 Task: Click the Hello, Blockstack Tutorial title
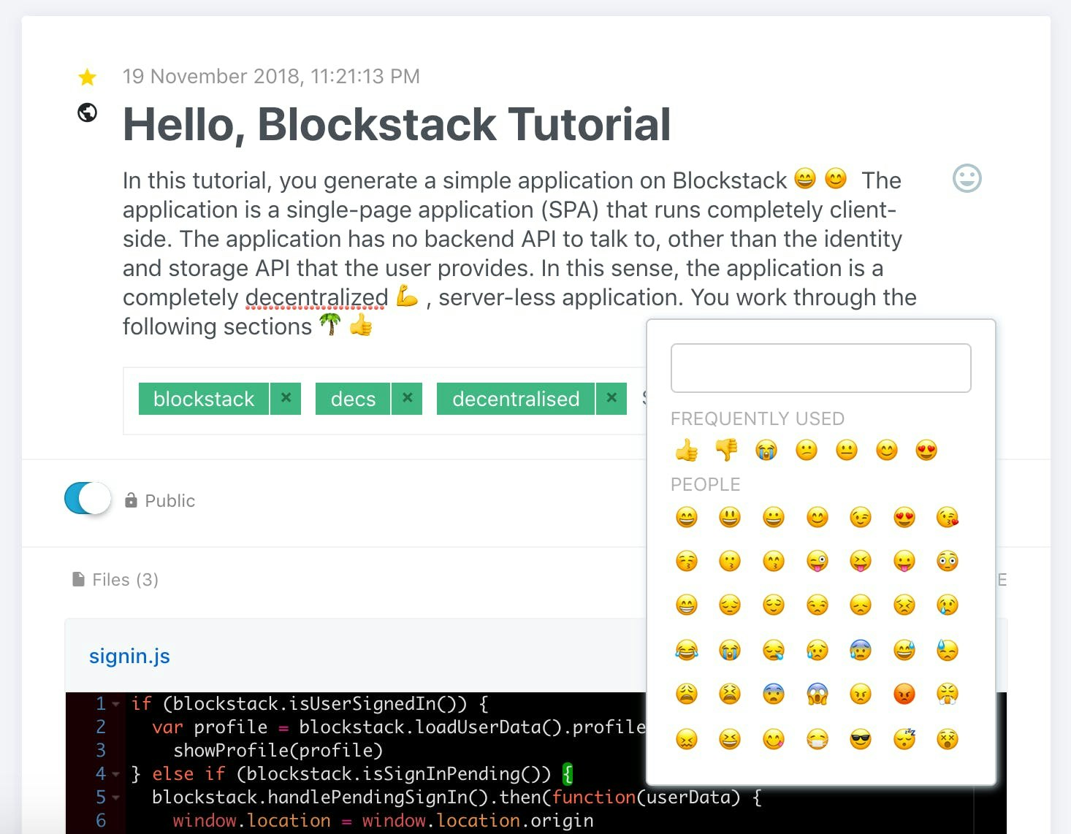(x=397, y=124)
